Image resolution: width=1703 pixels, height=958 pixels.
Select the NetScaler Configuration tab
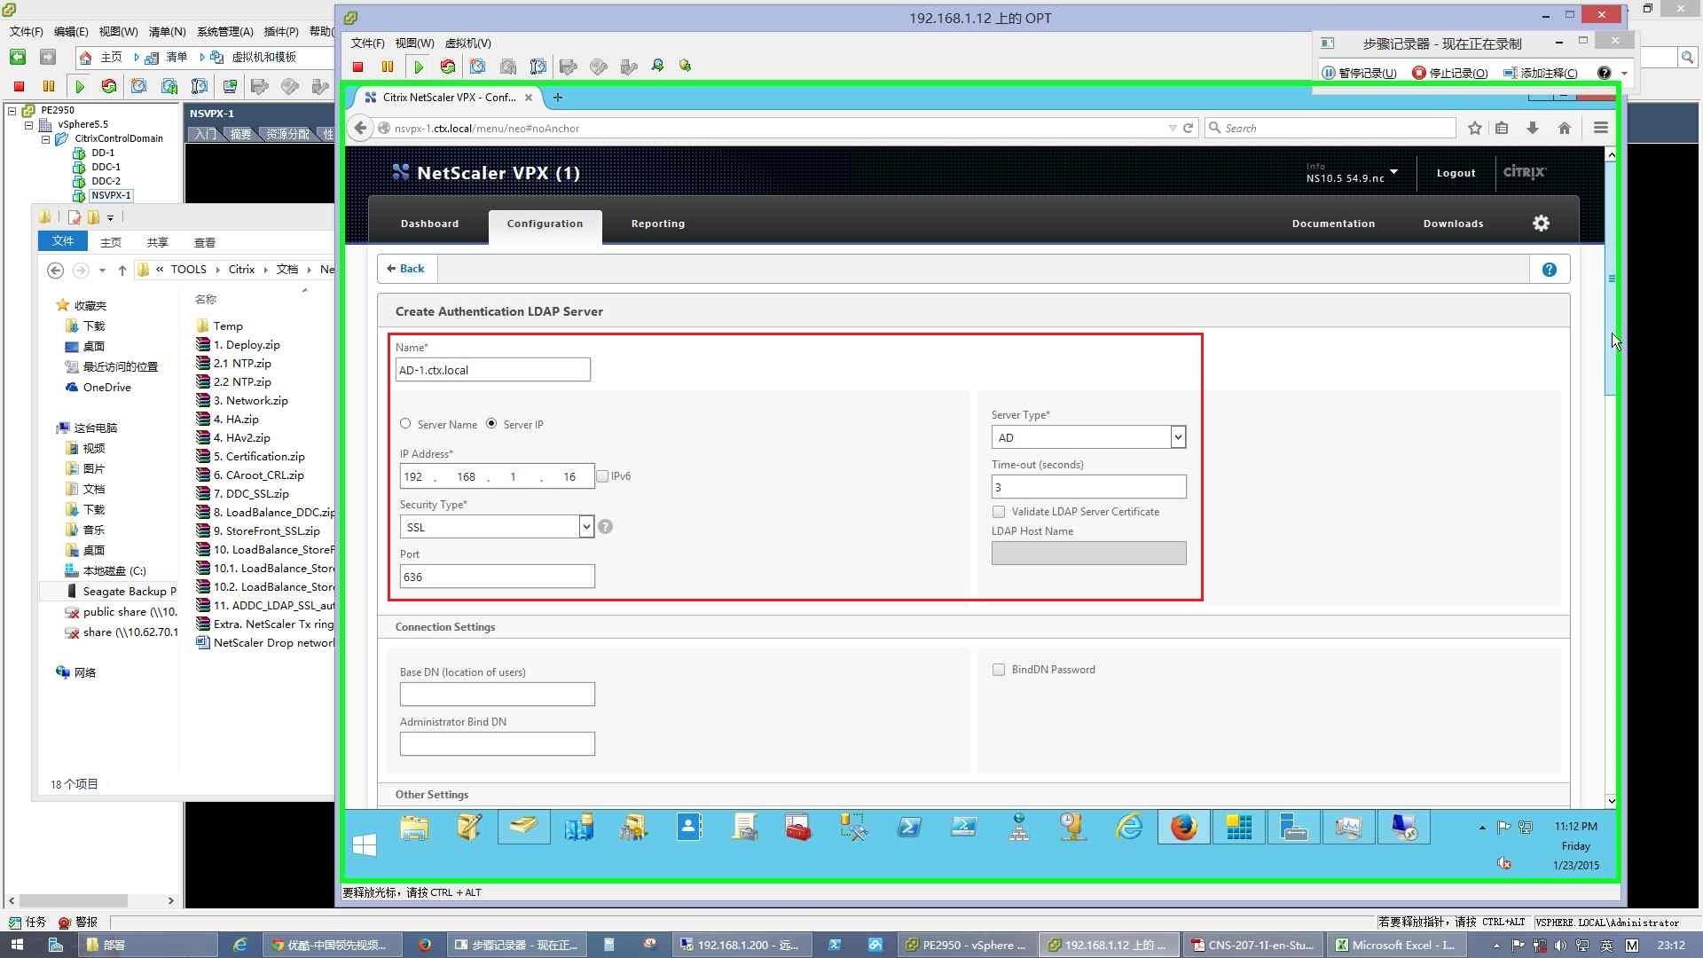click(x=545, y=224)
